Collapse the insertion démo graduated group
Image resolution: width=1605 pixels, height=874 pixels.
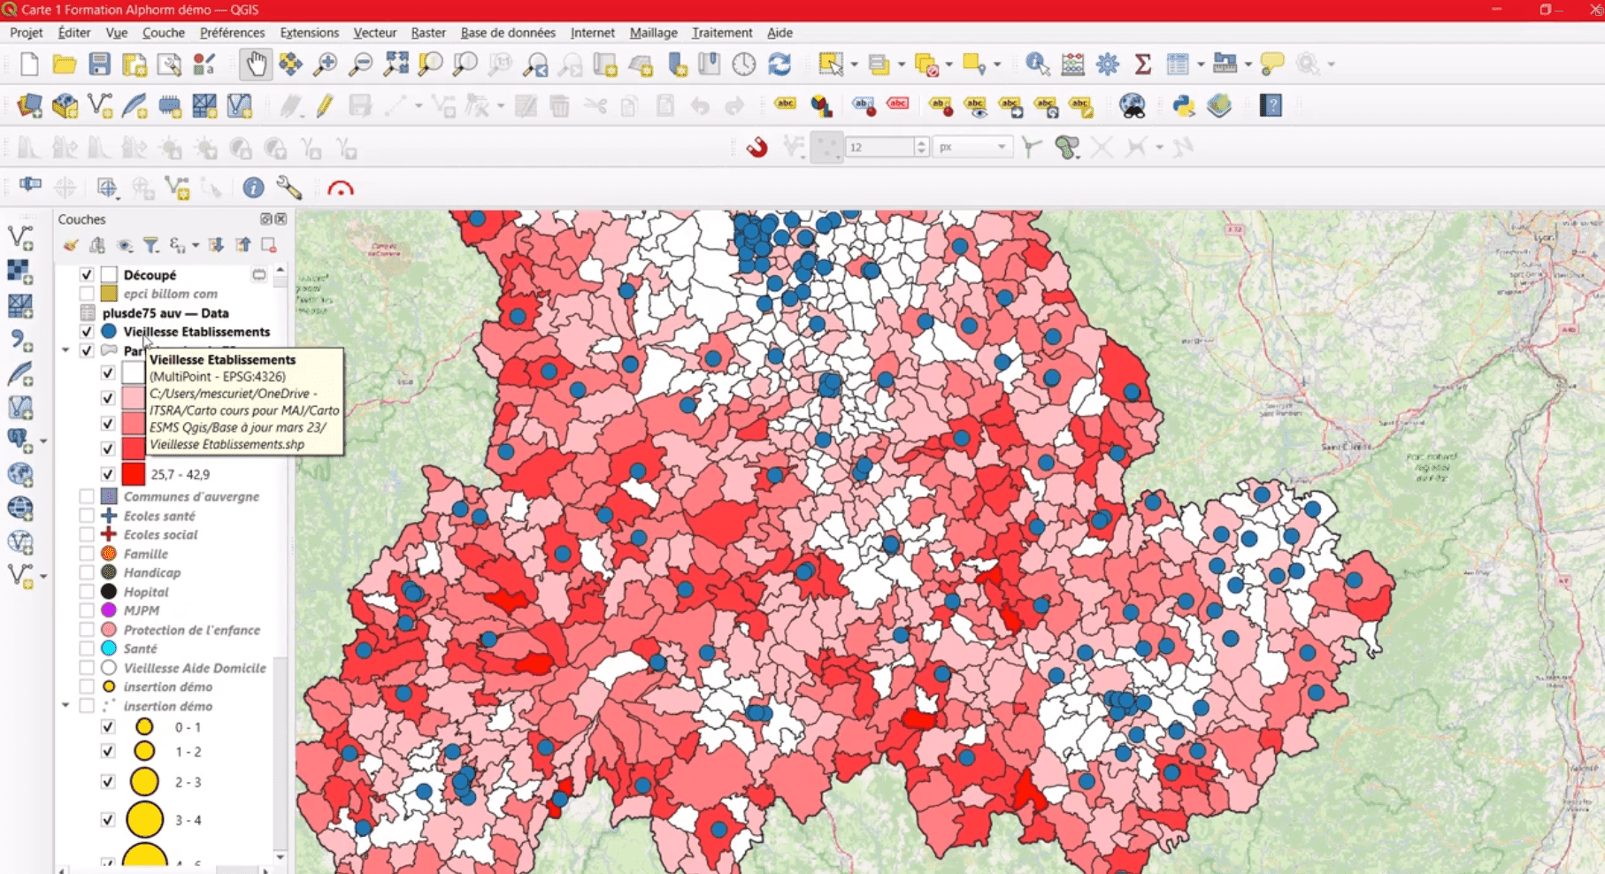tap(65, 706)
